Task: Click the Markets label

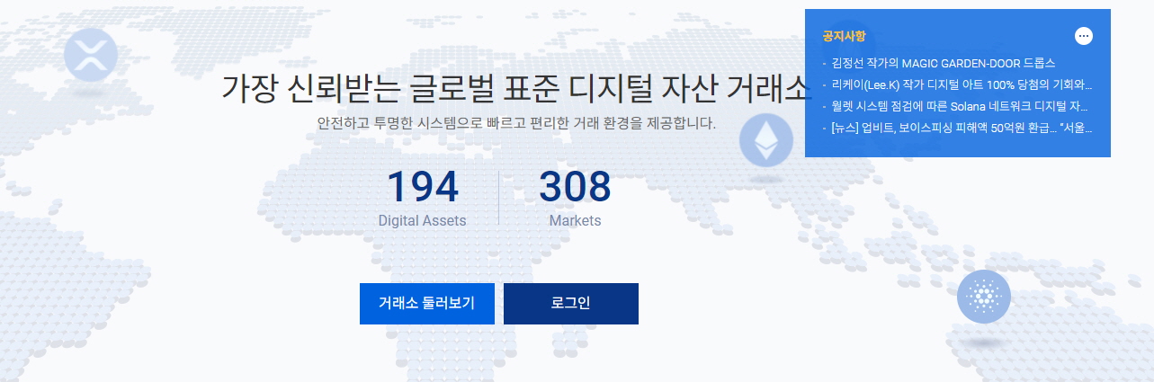Action: (x=575, y=220)
